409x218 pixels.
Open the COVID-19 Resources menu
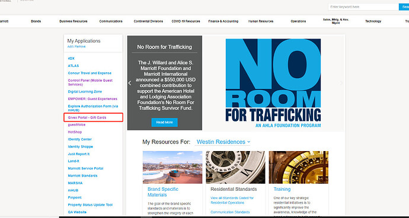tap(186, 21)
